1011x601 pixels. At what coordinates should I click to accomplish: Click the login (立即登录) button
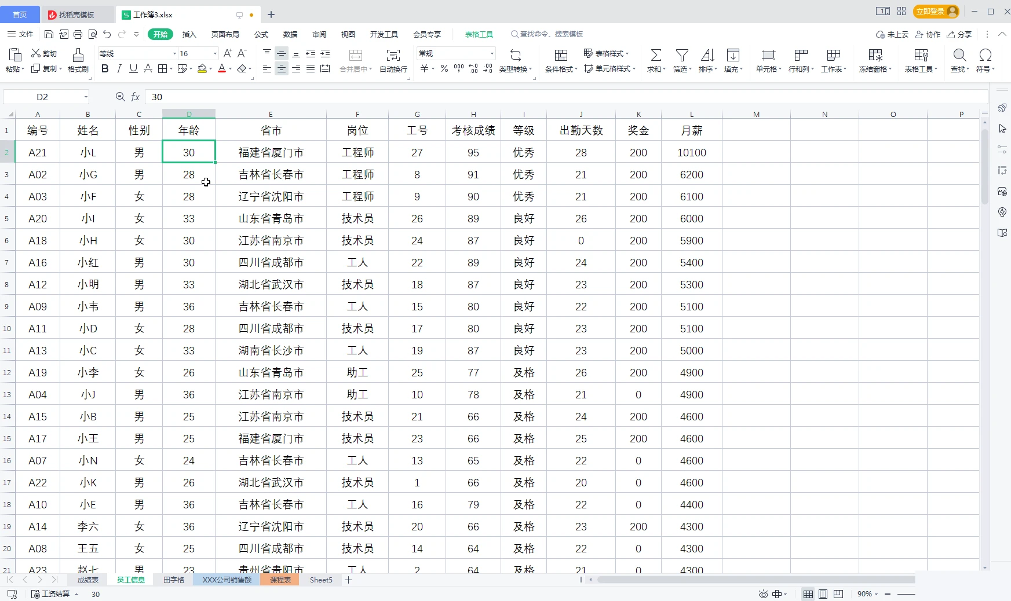tap(936, 12)
